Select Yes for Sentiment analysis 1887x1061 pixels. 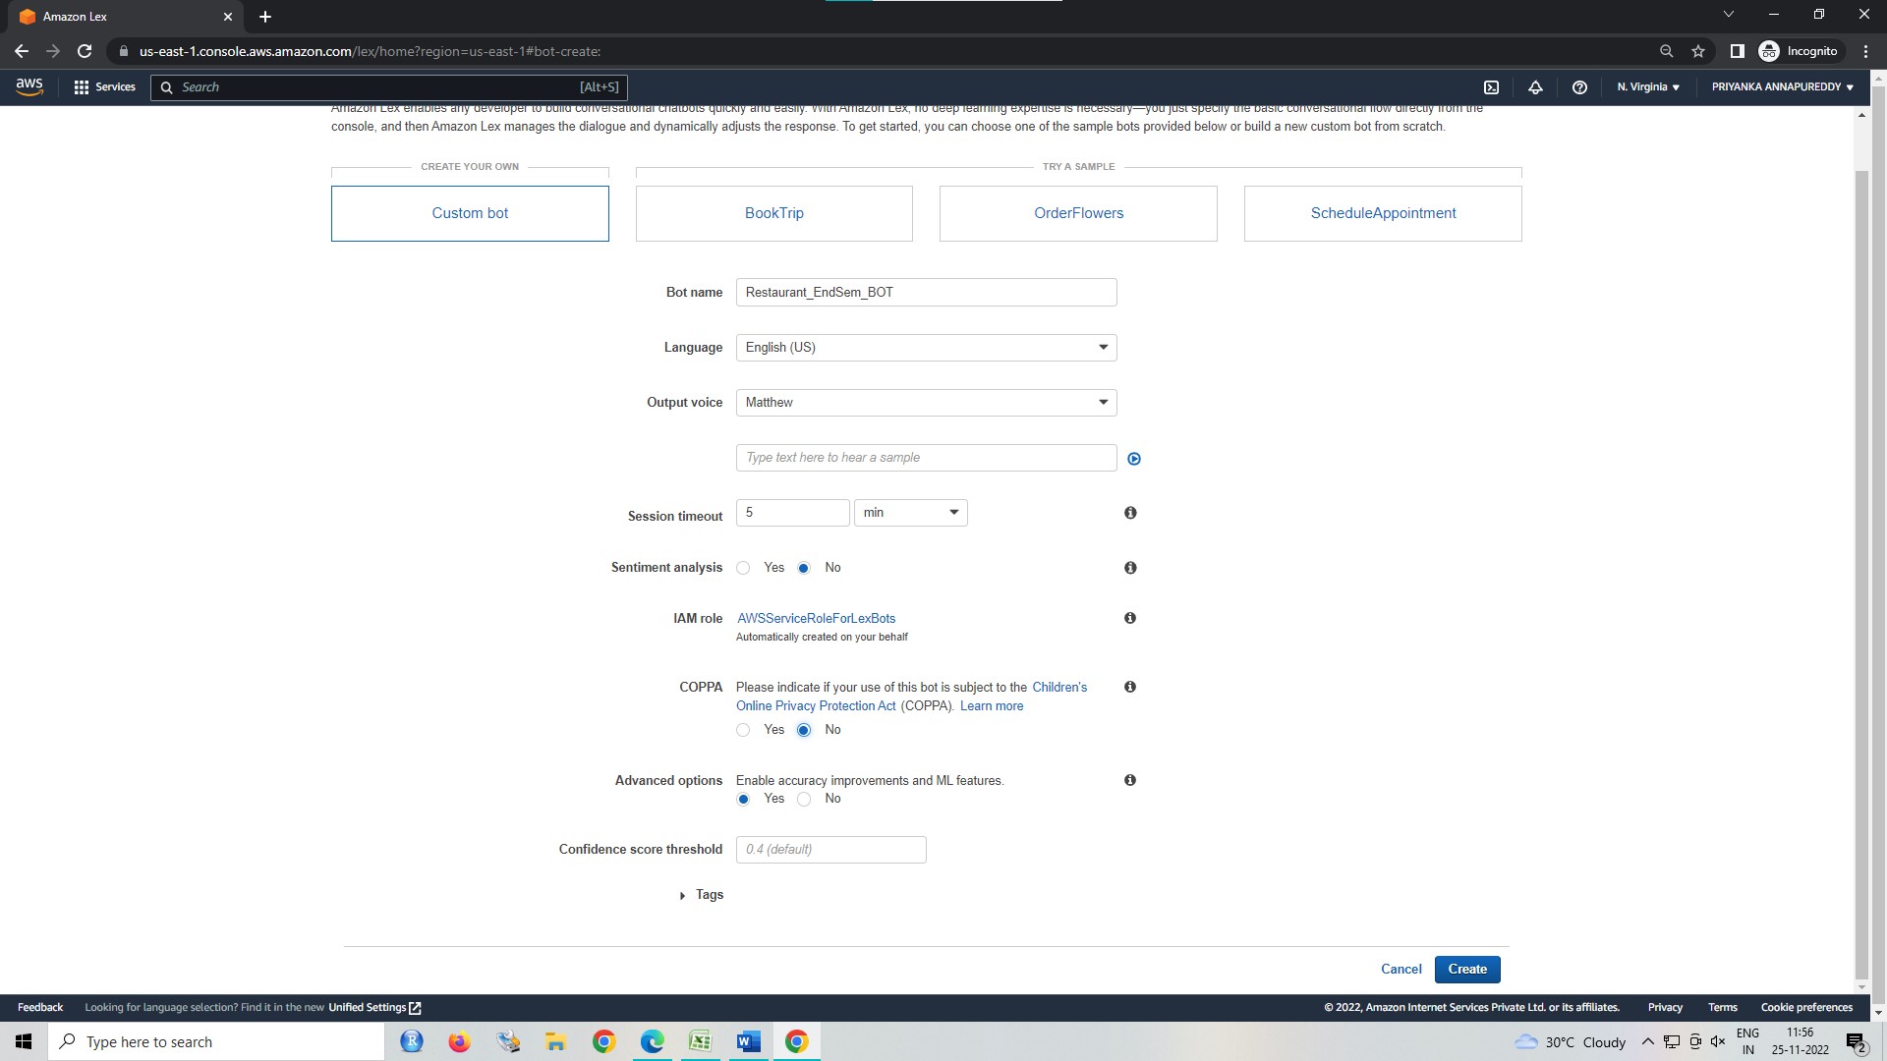click(744, 568)
